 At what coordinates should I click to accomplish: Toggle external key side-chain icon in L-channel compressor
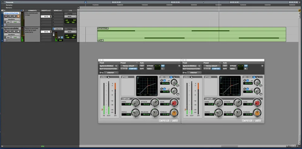[x=171, y=77]
